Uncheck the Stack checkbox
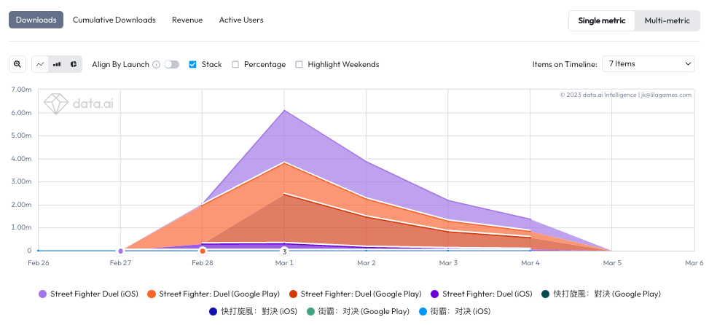Viewport: 709px width, 325px height. pos(192,65)
